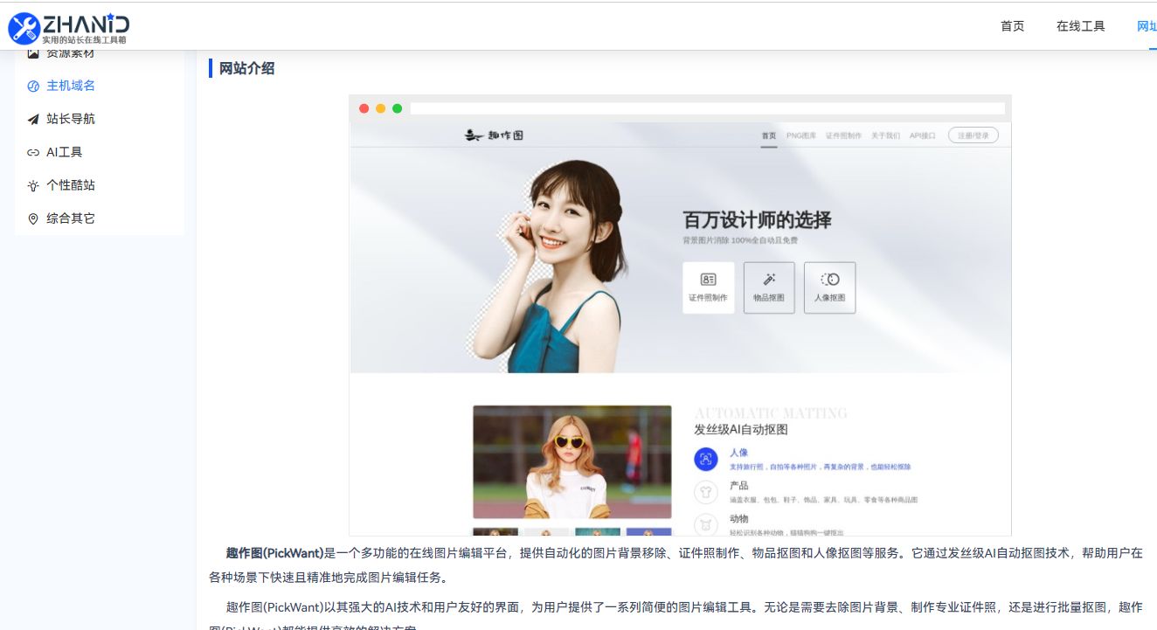The height and width of the screenshot is (630, 1157).
Task: Click the round shirt icon beside 产品
Action: [706, 492]
